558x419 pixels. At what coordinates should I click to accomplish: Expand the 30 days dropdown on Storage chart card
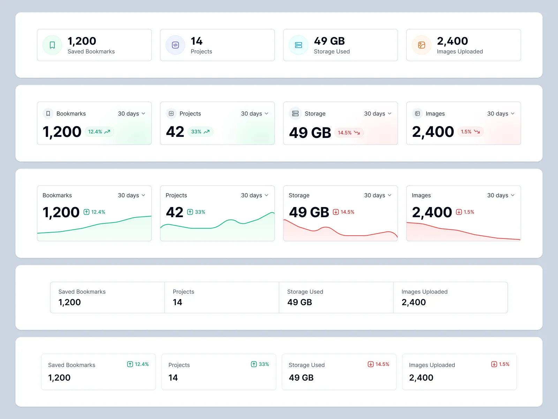click(x=378, y=195)
